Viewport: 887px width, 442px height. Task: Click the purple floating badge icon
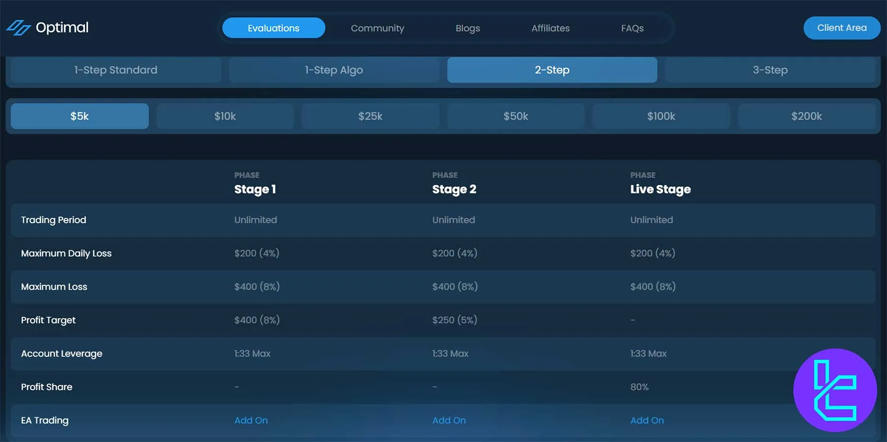click(x=835, y=390)
